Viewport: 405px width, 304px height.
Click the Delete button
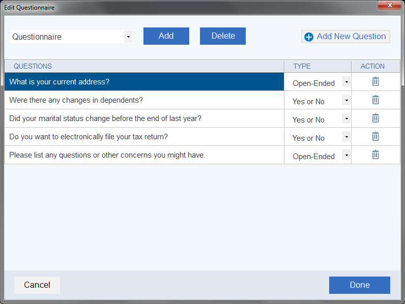223,36
